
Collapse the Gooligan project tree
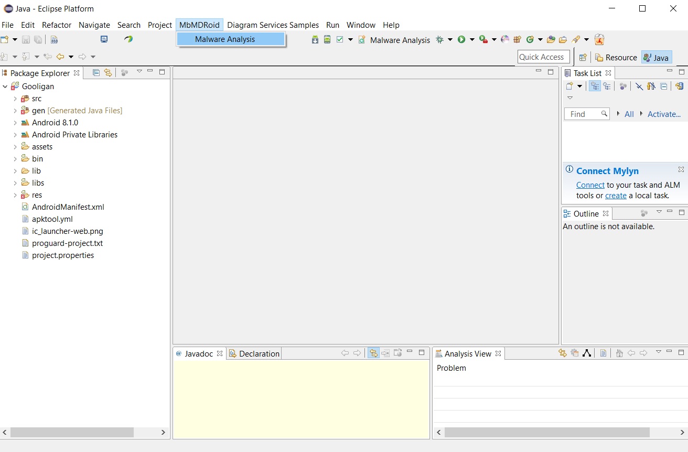5,87
